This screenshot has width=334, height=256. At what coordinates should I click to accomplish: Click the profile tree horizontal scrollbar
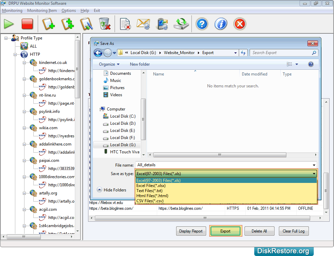(x=24, y=237)
